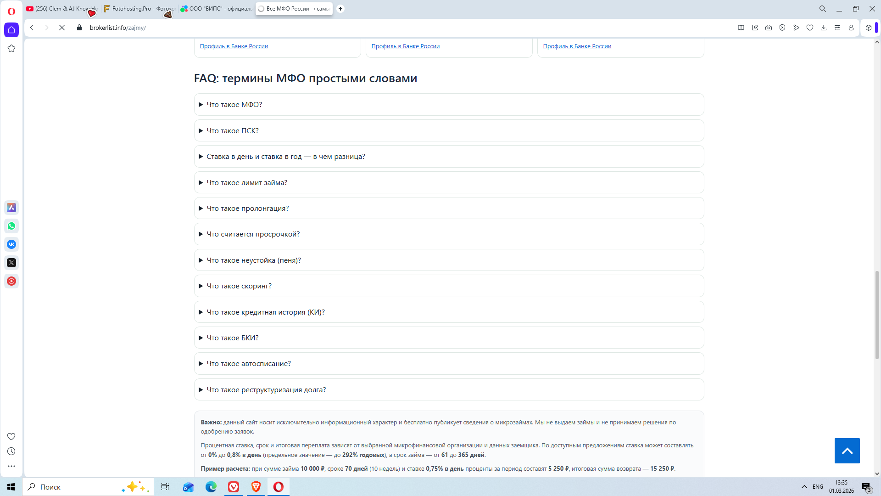
Task: Click the page vertical scrollbar thumb
Action: pos(877,315)
